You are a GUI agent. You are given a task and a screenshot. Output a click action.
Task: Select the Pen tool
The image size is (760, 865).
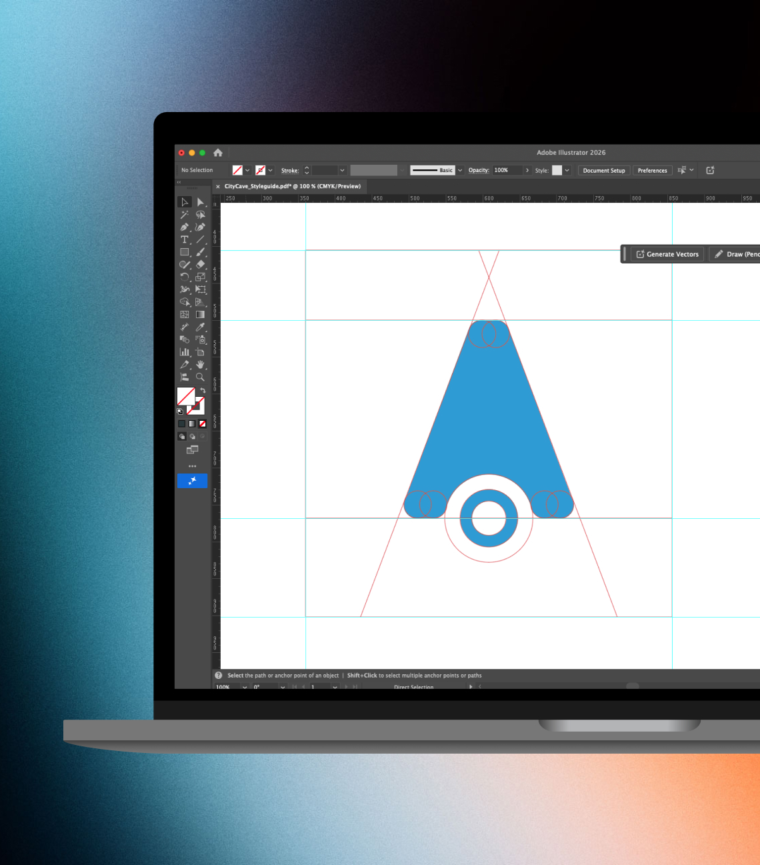pos(185,227)
